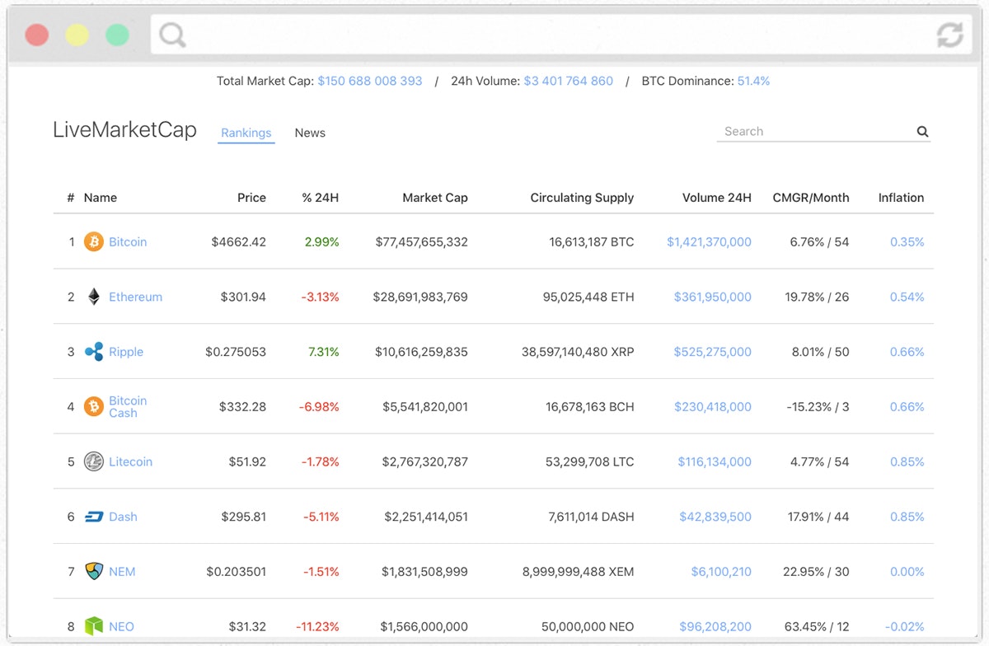
Task: Click the Bitcoin coin icon
Action: (x=93, y=241)
